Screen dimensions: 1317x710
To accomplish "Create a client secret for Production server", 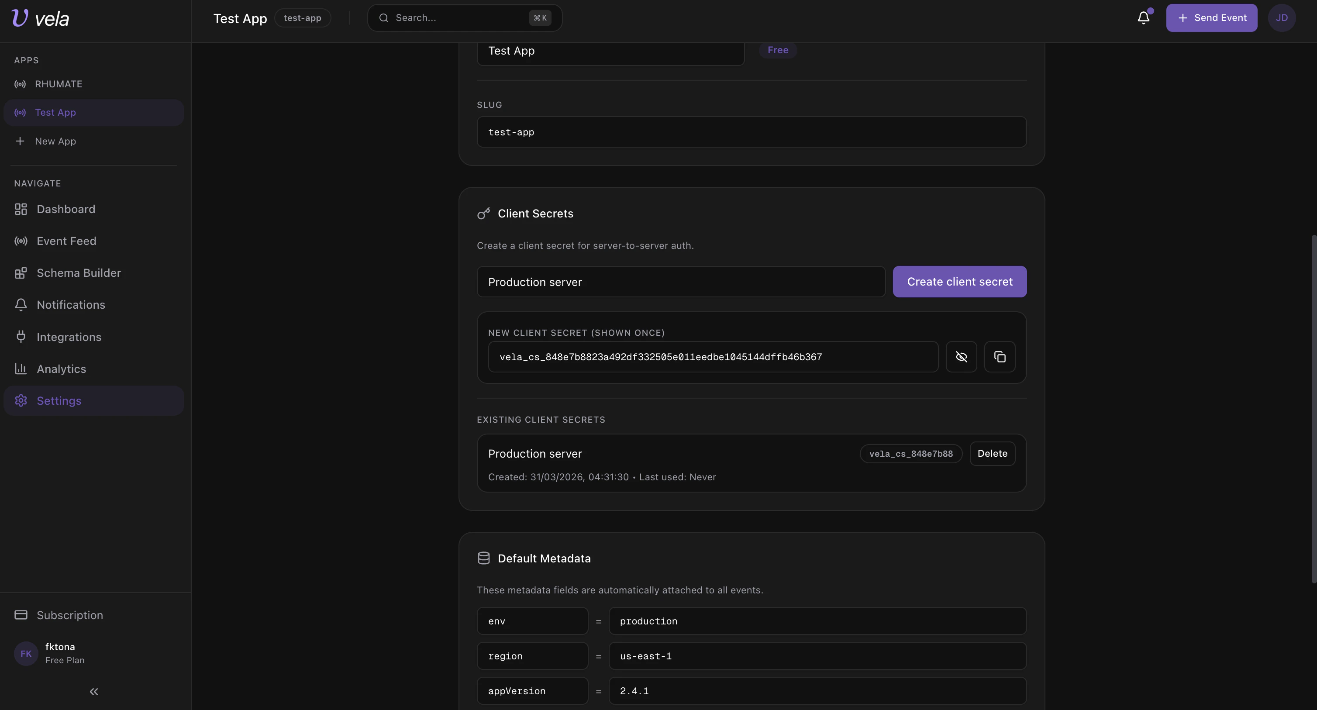I will point(960,282).
